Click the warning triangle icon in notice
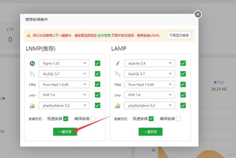 tap(29, 35)
